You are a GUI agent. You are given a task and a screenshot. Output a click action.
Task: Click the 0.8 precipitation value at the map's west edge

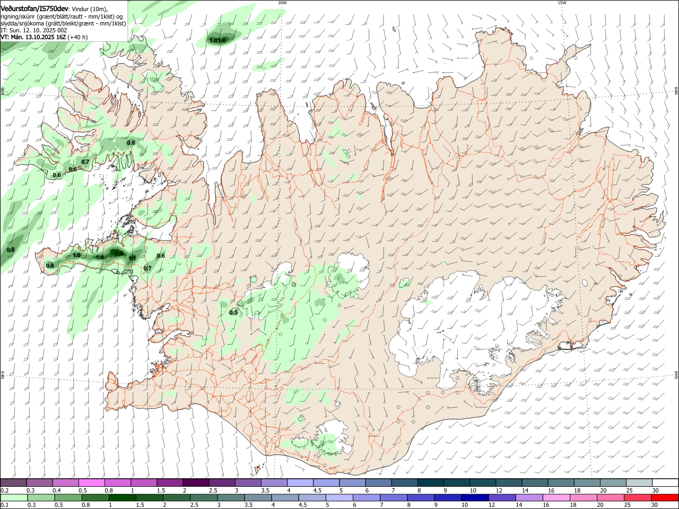[x=11, y=250]
